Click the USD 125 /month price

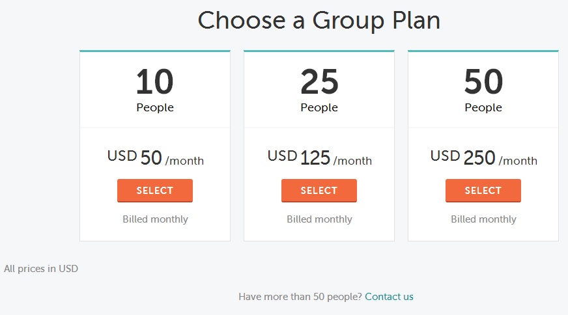[x=319, y=157]
